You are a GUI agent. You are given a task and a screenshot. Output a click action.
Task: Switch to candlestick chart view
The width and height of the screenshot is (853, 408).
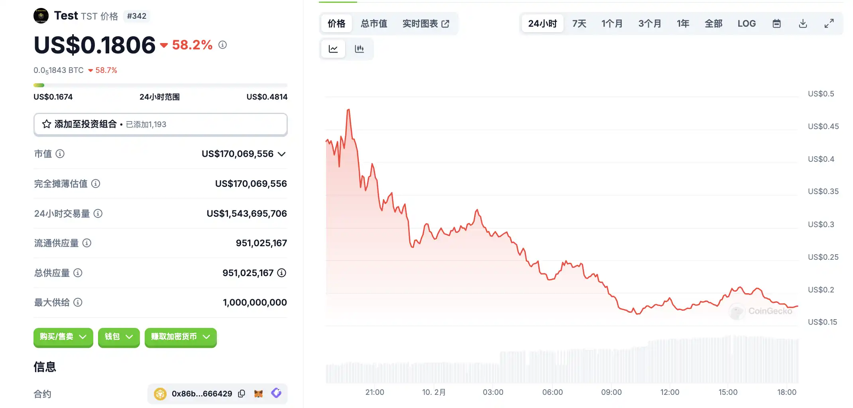(x=359, y=49)
